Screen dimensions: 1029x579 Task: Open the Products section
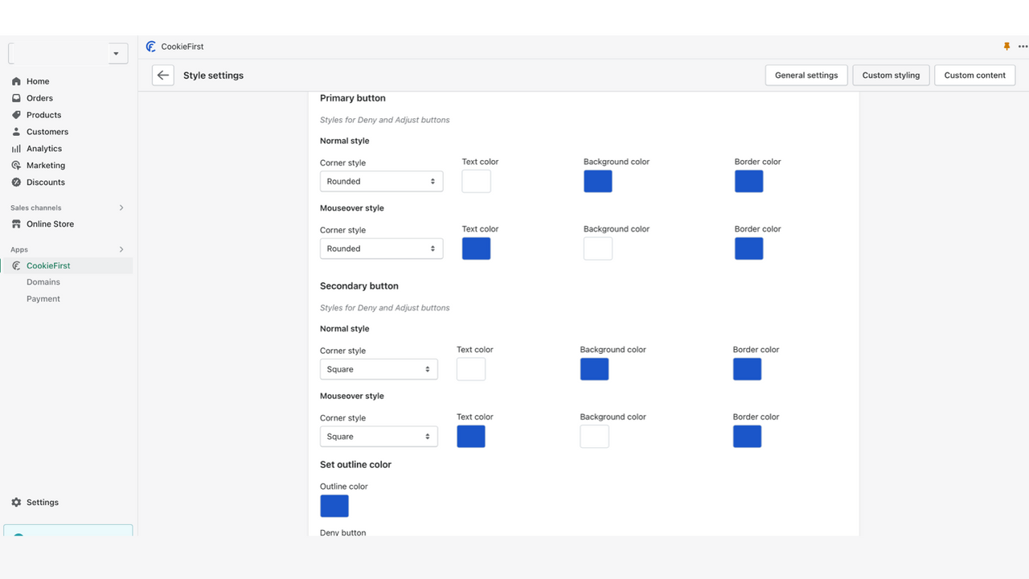[42, 114]
